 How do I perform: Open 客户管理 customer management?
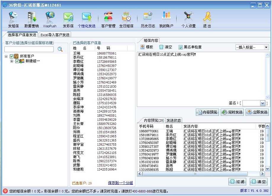108,20
